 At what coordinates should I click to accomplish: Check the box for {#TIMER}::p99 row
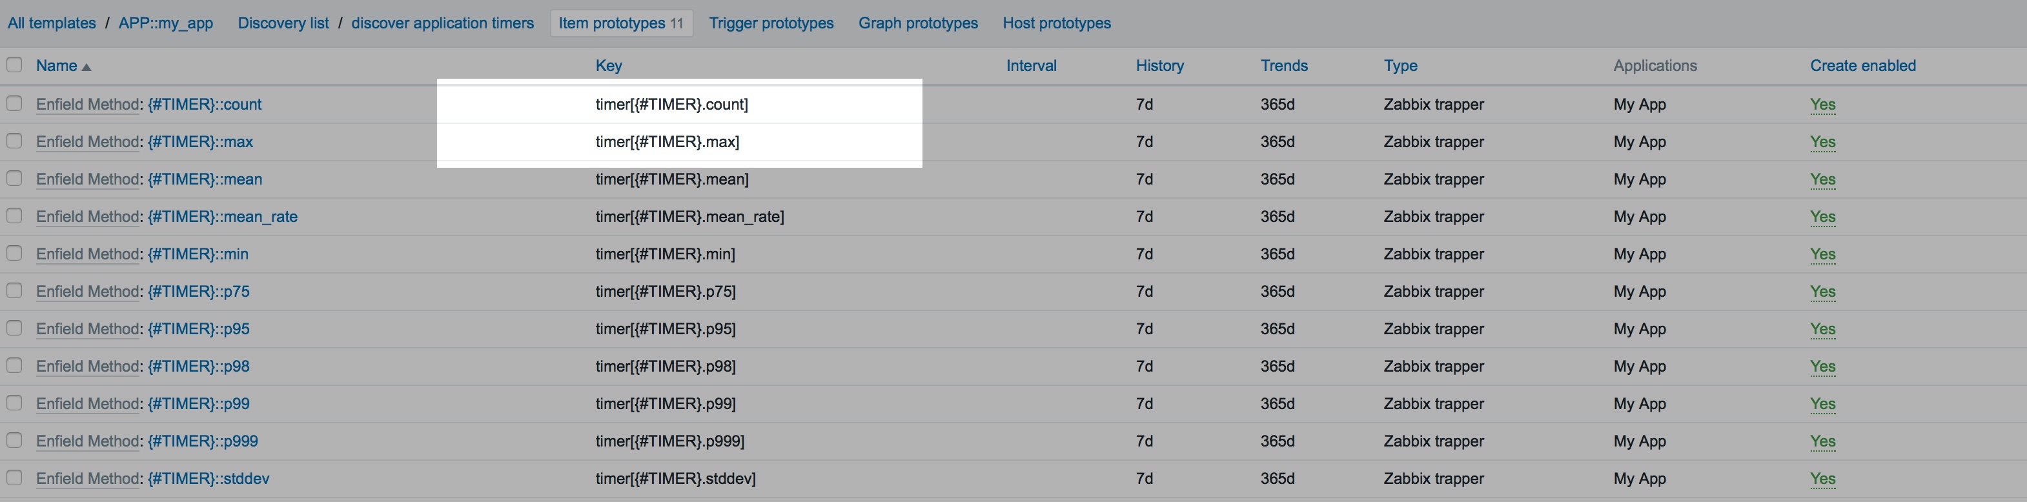[x=14, y=402]
